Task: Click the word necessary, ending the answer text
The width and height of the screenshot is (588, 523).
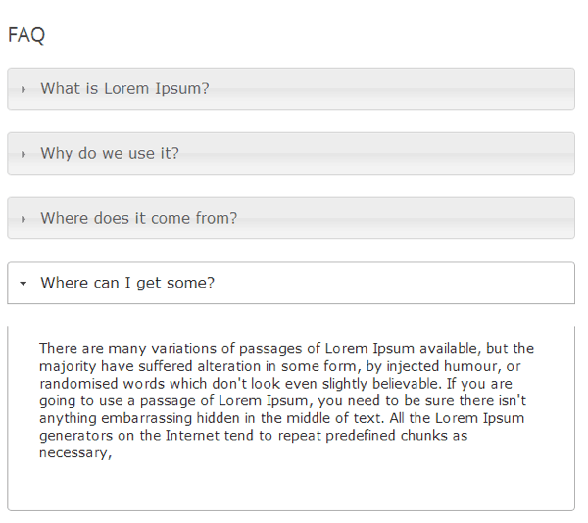Action: coord(75,453)
